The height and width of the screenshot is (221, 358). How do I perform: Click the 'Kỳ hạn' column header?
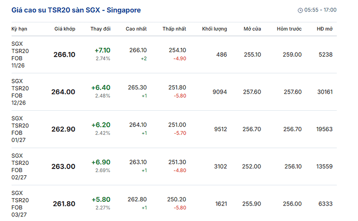(19, 29)
